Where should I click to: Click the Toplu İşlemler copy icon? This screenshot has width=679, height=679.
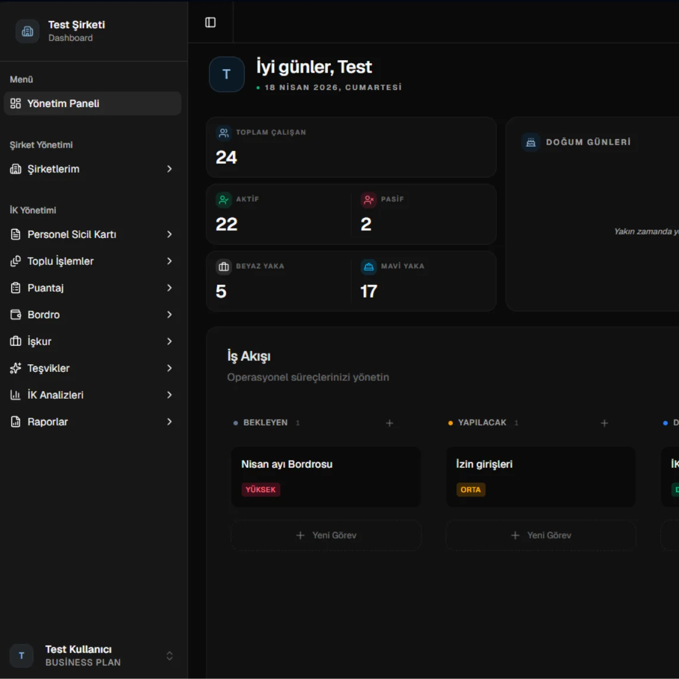point(15,261)
